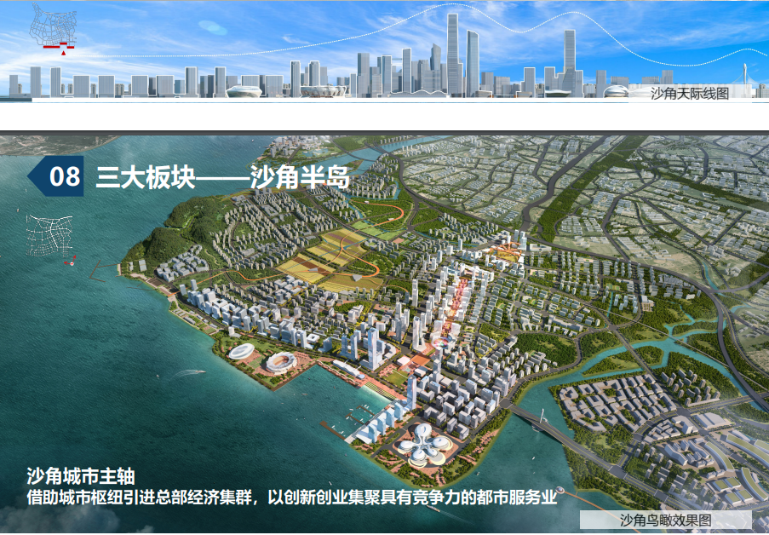The image size is (769, 535).
Task: Click the '沙角鸟瞰效果图' caption label
Action: point(665,520)
